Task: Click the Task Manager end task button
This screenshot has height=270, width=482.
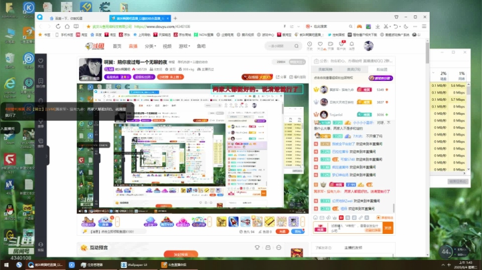Action: pos(458,181)
